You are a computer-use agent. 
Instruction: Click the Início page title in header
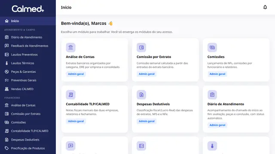(66, 7)
